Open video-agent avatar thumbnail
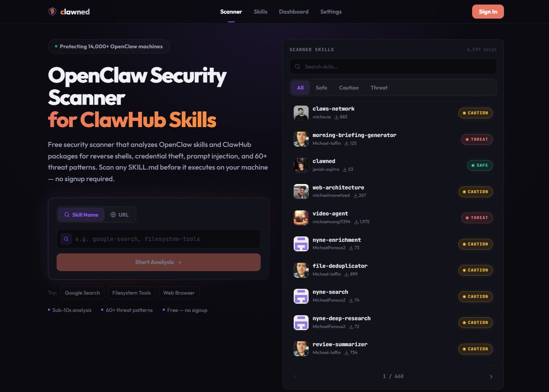Image resolution: width=549 pixels, height=392 pixels. (x=301, y=218)
